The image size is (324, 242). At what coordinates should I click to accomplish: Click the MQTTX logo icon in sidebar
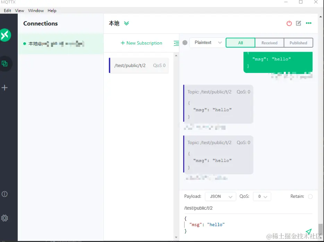tap(5, 35)
